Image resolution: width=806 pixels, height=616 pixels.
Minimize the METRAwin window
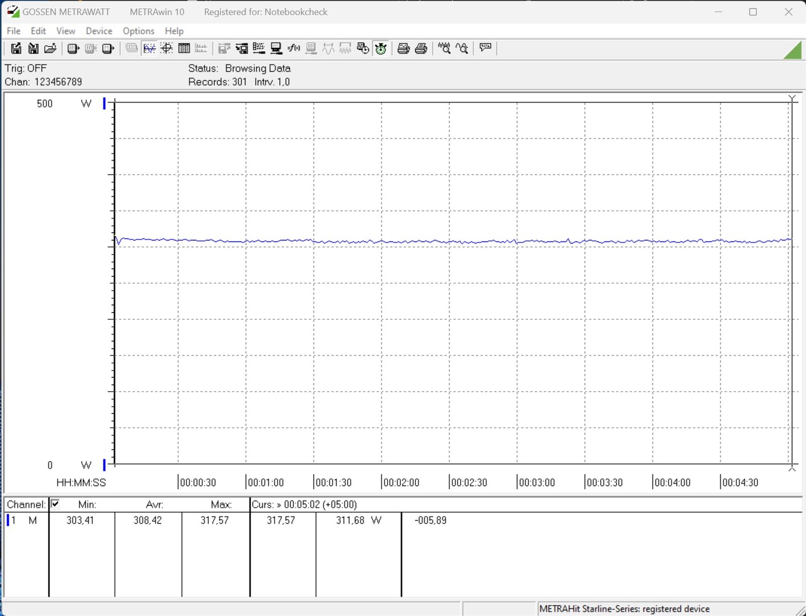(x=718, y=12)
